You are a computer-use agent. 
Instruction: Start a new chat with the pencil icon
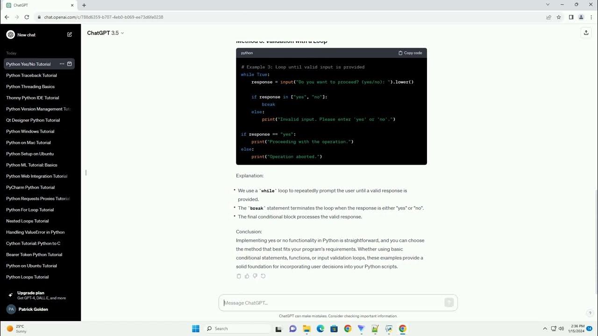pos(70,35)
